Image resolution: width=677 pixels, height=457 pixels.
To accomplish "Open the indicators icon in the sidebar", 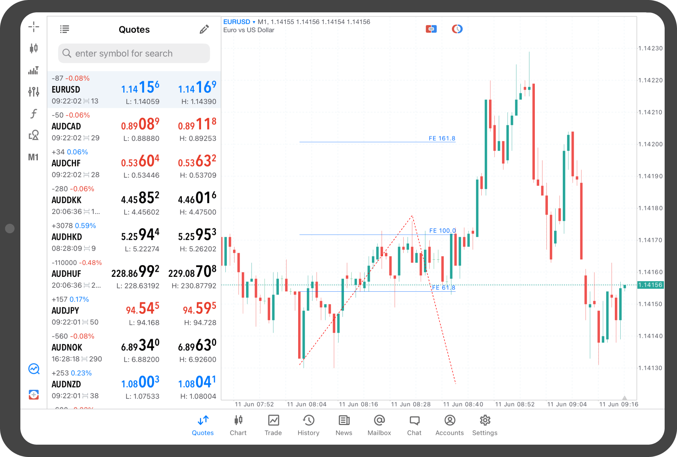I will pyautogui.click(x=33, y=70).
